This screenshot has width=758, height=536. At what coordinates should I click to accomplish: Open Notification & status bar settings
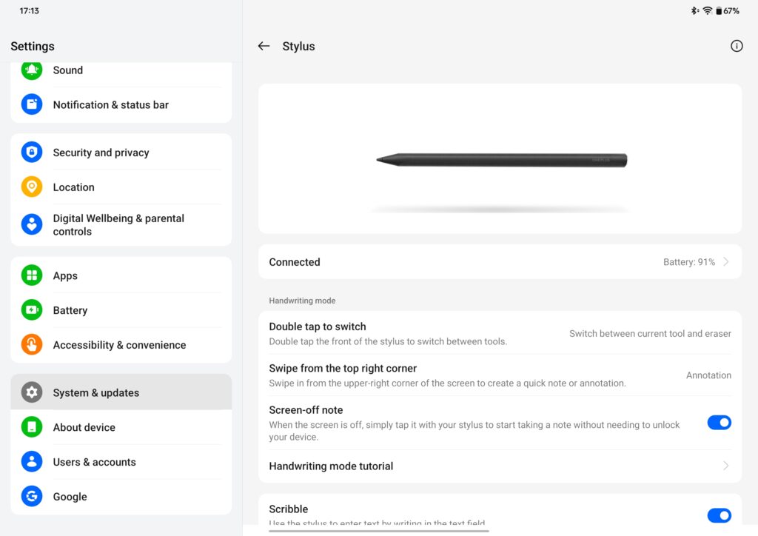[121, 104]
